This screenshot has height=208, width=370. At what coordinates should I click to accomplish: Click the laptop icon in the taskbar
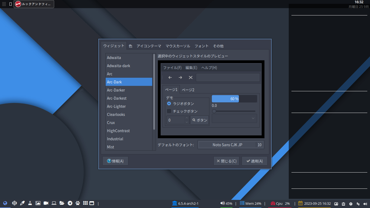[x=54, y=203]
